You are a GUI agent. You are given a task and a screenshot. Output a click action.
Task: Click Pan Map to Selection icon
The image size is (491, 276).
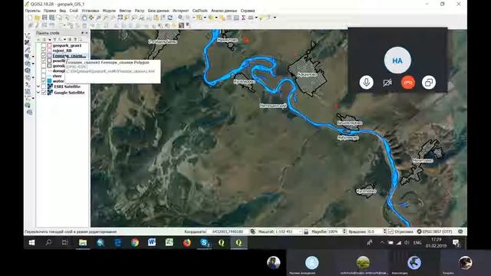point(91,18)
